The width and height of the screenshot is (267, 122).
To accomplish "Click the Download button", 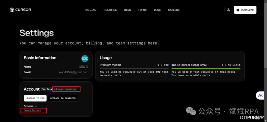I will (x=245, y=10).
